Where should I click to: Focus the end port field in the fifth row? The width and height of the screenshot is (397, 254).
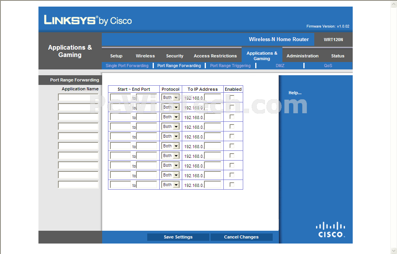point(146,136)
